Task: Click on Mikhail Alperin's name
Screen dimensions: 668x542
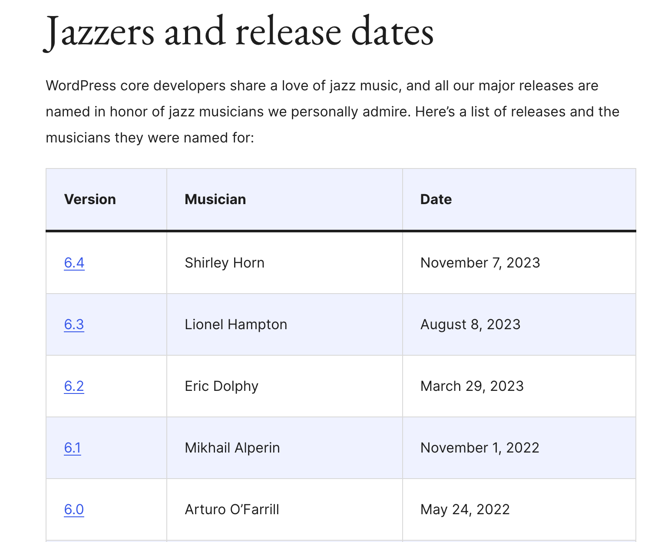Action: 232,448
